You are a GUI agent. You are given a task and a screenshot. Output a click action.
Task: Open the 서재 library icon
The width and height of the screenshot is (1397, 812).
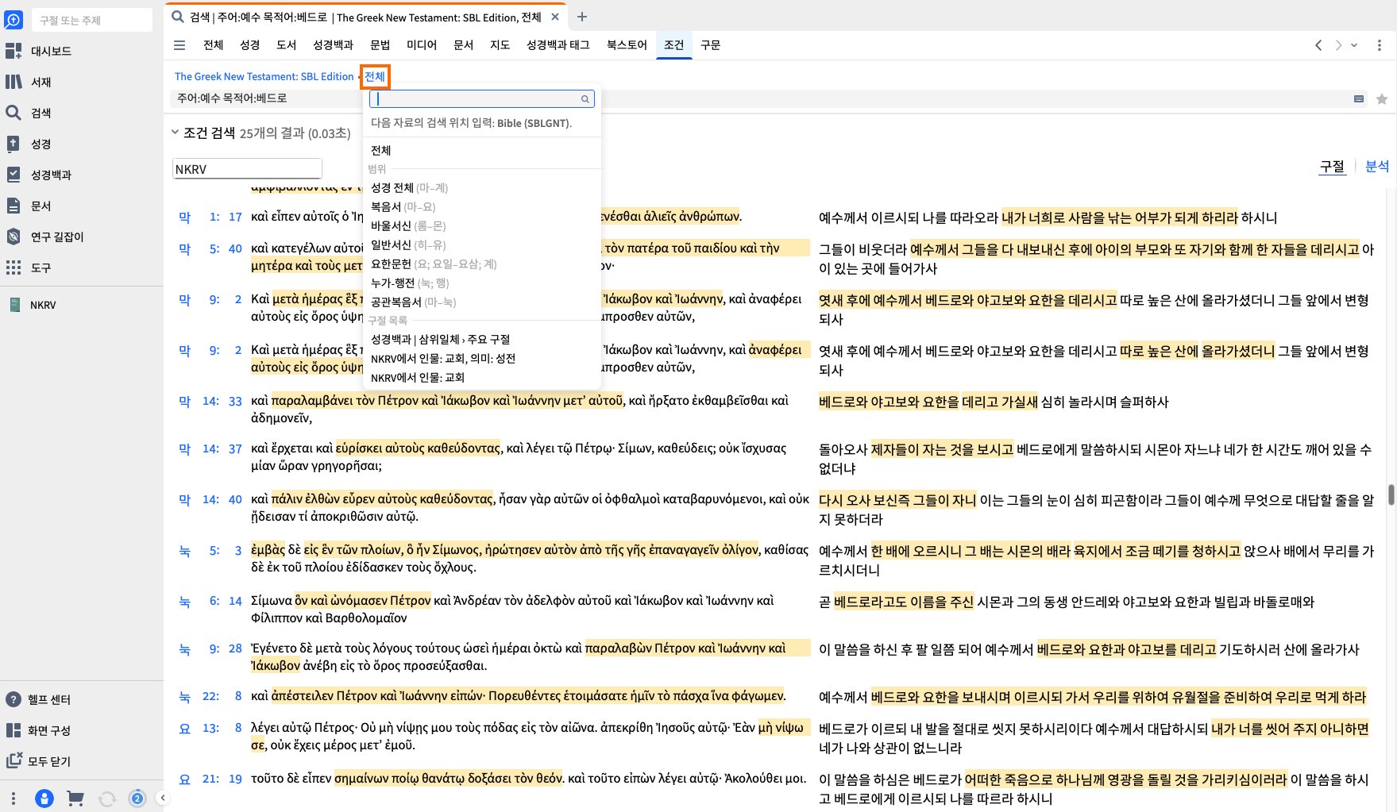coord(14,82)
